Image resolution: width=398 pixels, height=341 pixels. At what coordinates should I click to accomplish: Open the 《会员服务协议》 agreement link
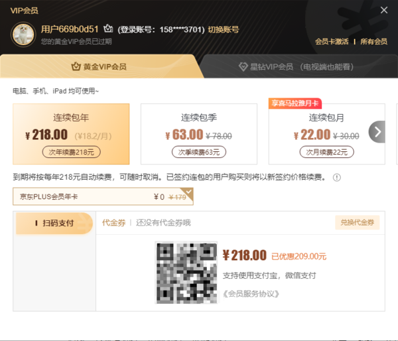tap(251, 293)
